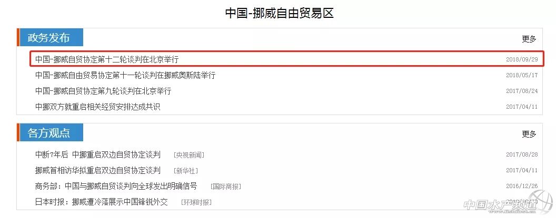Open the 第十一轮谈判在挪威奥斯陆举行 article

pyautogui.click(x=125, y=75)
